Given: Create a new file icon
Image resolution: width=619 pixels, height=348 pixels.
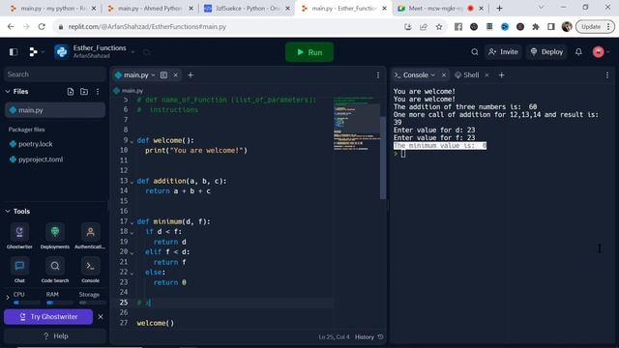Looking at the screenshot, I should [x=71, y=92].
